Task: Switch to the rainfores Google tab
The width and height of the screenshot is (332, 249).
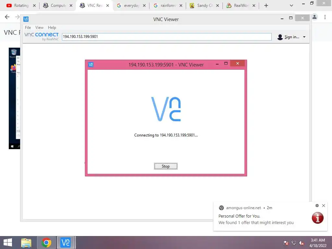Action: [168, 6]
